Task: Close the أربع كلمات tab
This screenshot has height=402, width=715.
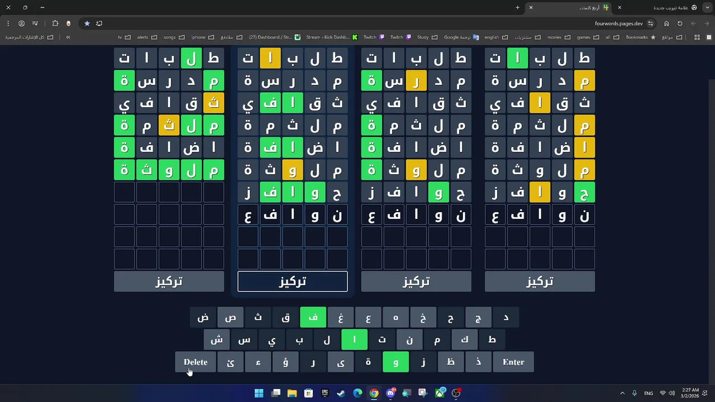Action: (531, 7)
